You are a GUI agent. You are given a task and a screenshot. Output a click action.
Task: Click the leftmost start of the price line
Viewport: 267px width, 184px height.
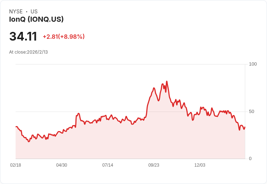click(x=16, y=127)
